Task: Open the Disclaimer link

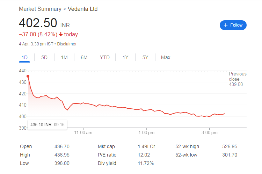Action: (x=67, y=44)
